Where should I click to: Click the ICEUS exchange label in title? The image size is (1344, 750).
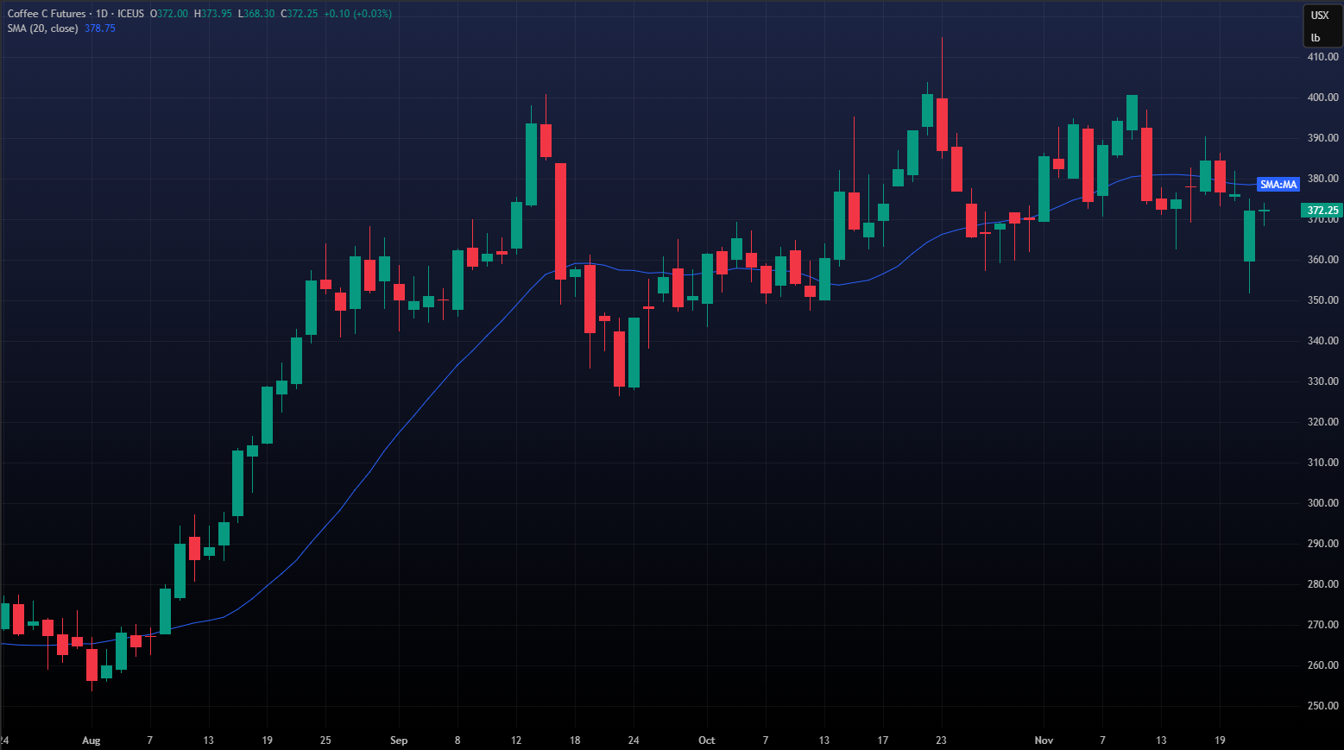(130, 14)
